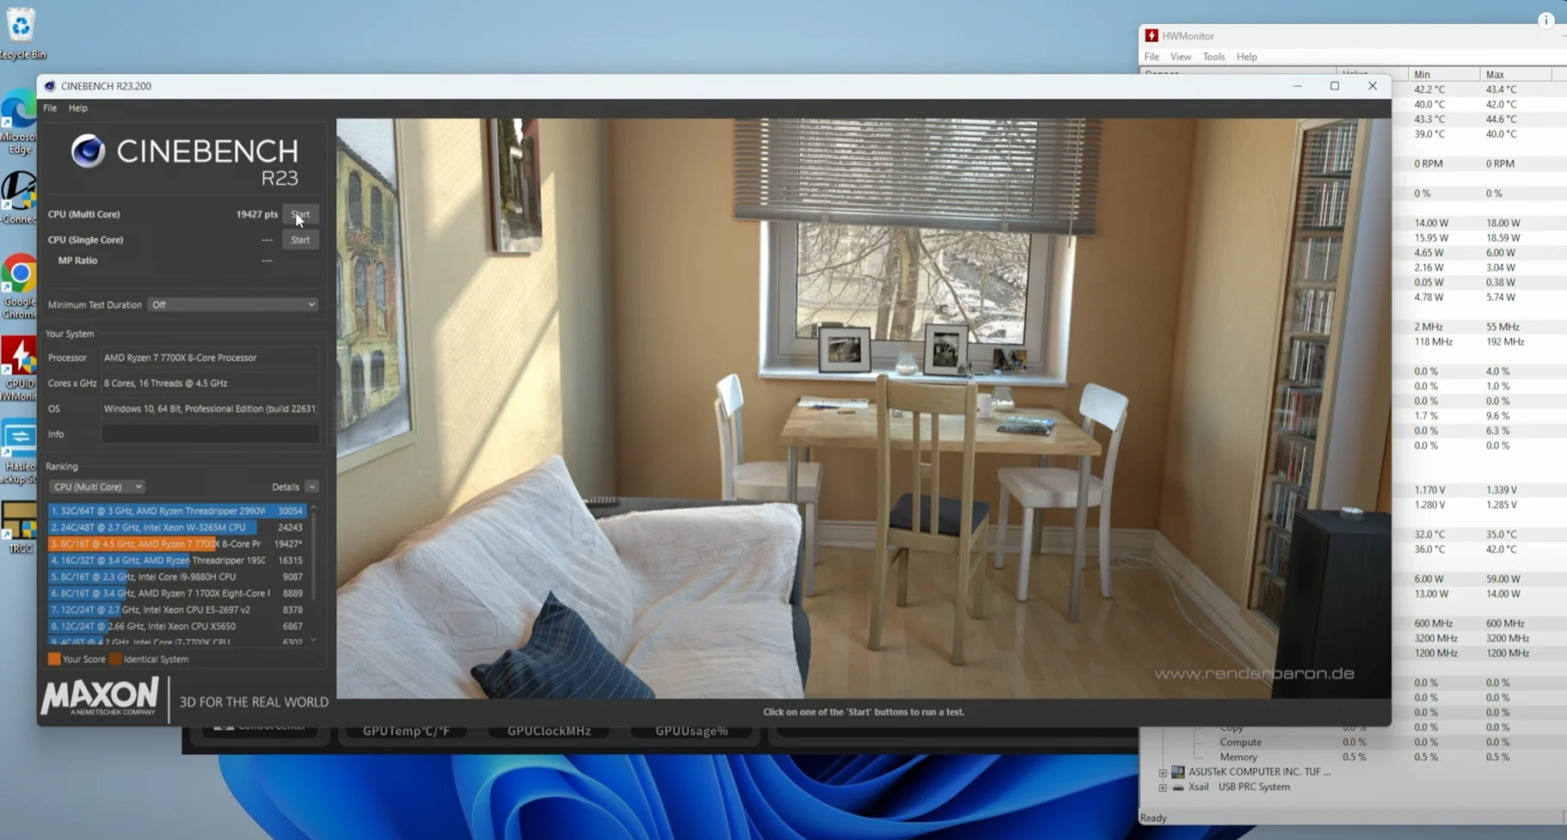The width and height of the screenshot is (1567, 840).
Task: Click the Your Score orange legend swatch
Action: pos(54,659)
